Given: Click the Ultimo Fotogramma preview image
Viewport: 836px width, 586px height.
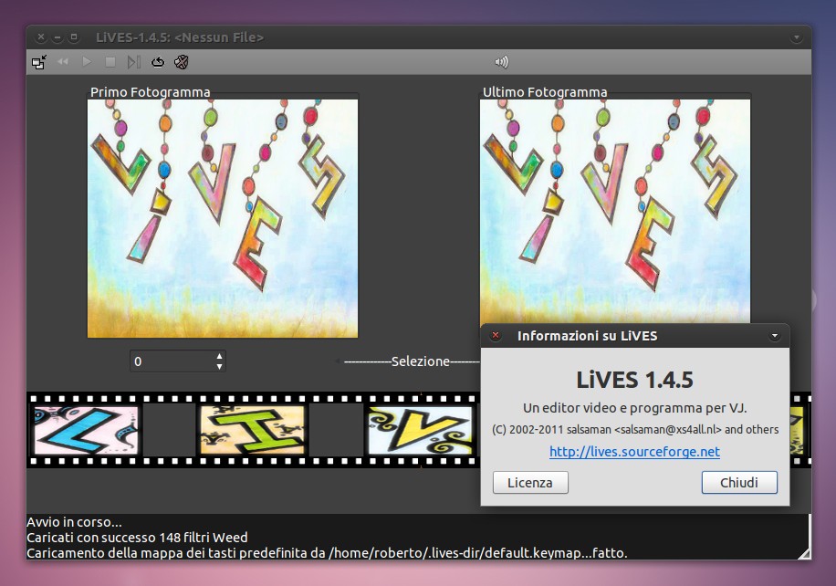Looking at the screenshot, I should [x=615, y=211].
